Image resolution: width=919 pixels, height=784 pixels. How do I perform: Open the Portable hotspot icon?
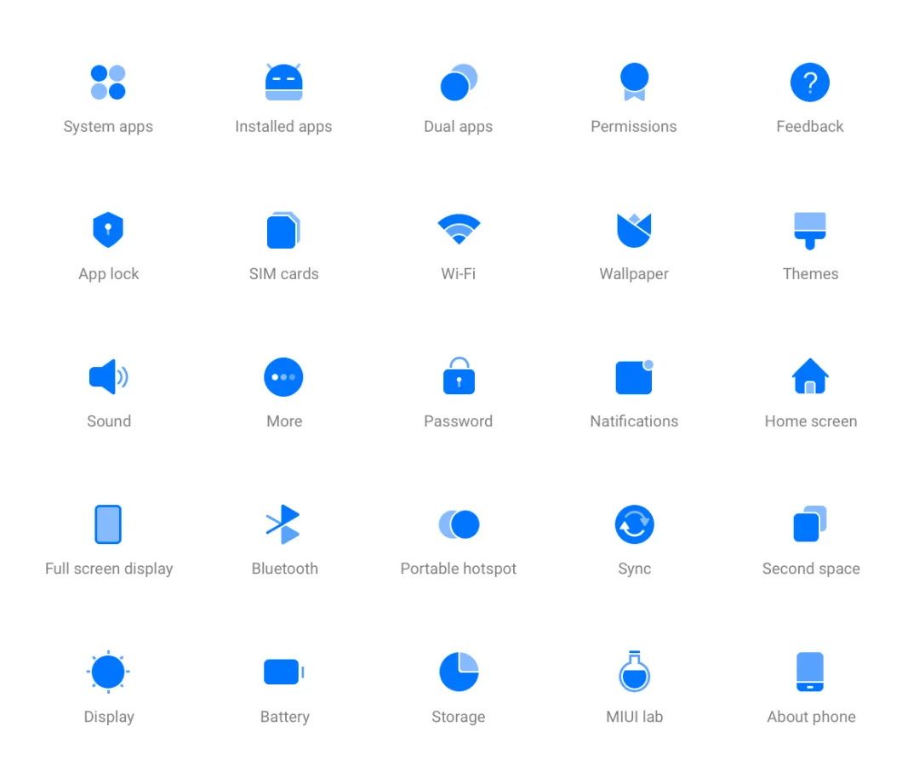coord(459,524)
